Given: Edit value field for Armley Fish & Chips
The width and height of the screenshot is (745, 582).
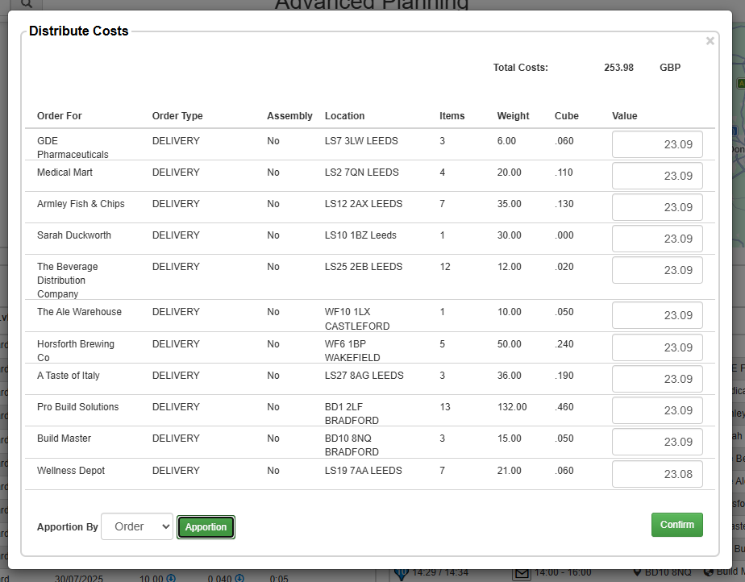Looking at the screenshot, I should click(657, 207).
